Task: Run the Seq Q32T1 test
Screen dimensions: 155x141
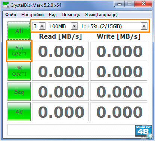Action: (x=19, y=51)
